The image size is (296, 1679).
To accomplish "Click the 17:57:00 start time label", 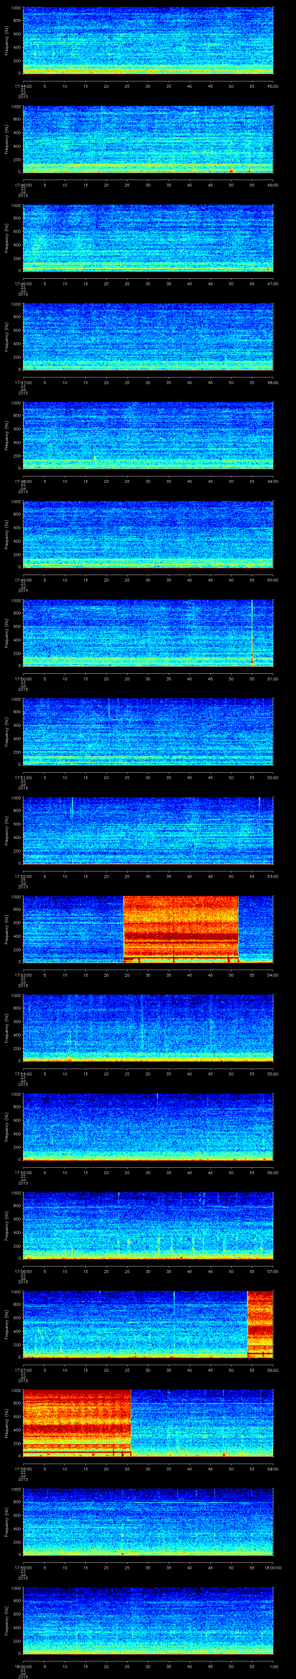I will tap(23, 1370).
